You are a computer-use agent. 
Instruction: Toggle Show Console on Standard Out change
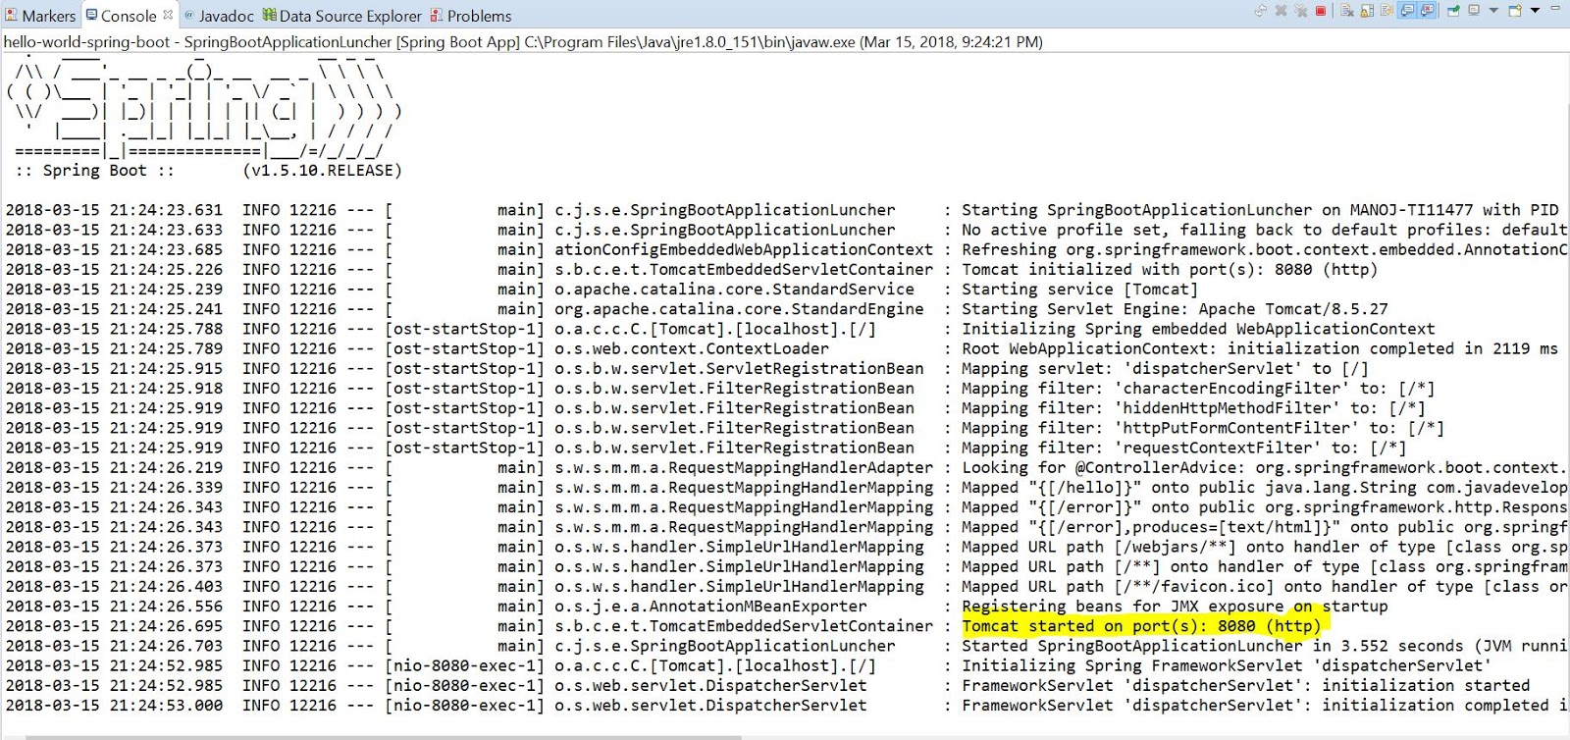(x=1407, y=11)
